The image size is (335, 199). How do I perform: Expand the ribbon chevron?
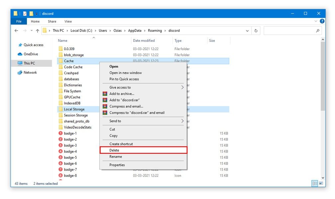[316, 21]
